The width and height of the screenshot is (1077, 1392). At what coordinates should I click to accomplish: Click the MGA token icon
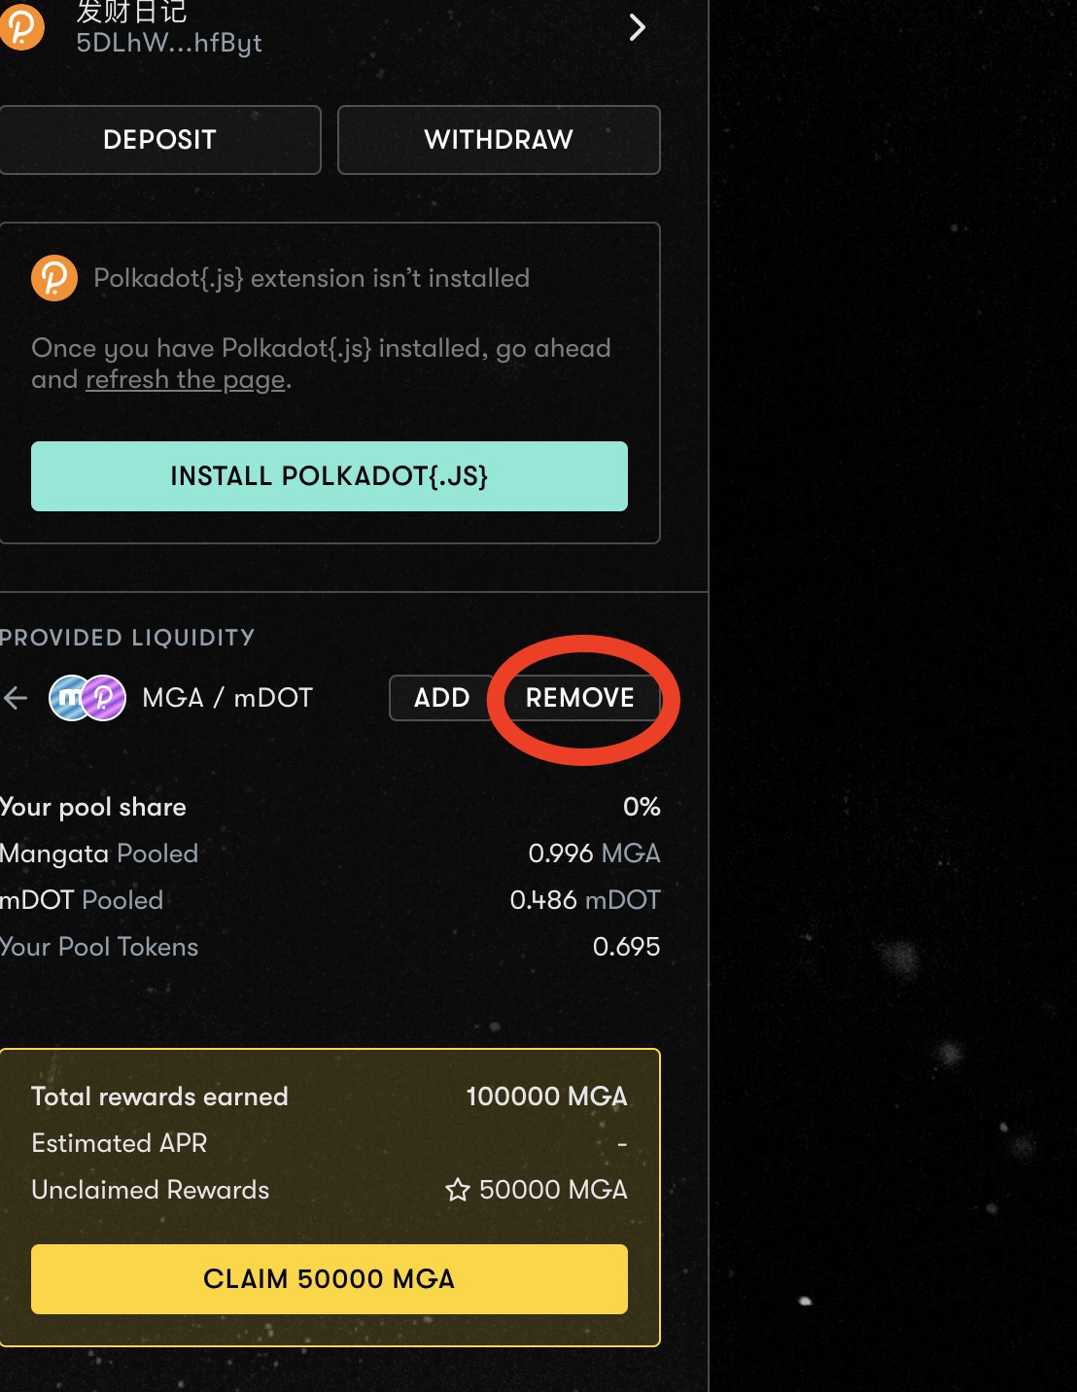[x=68, y=698]
